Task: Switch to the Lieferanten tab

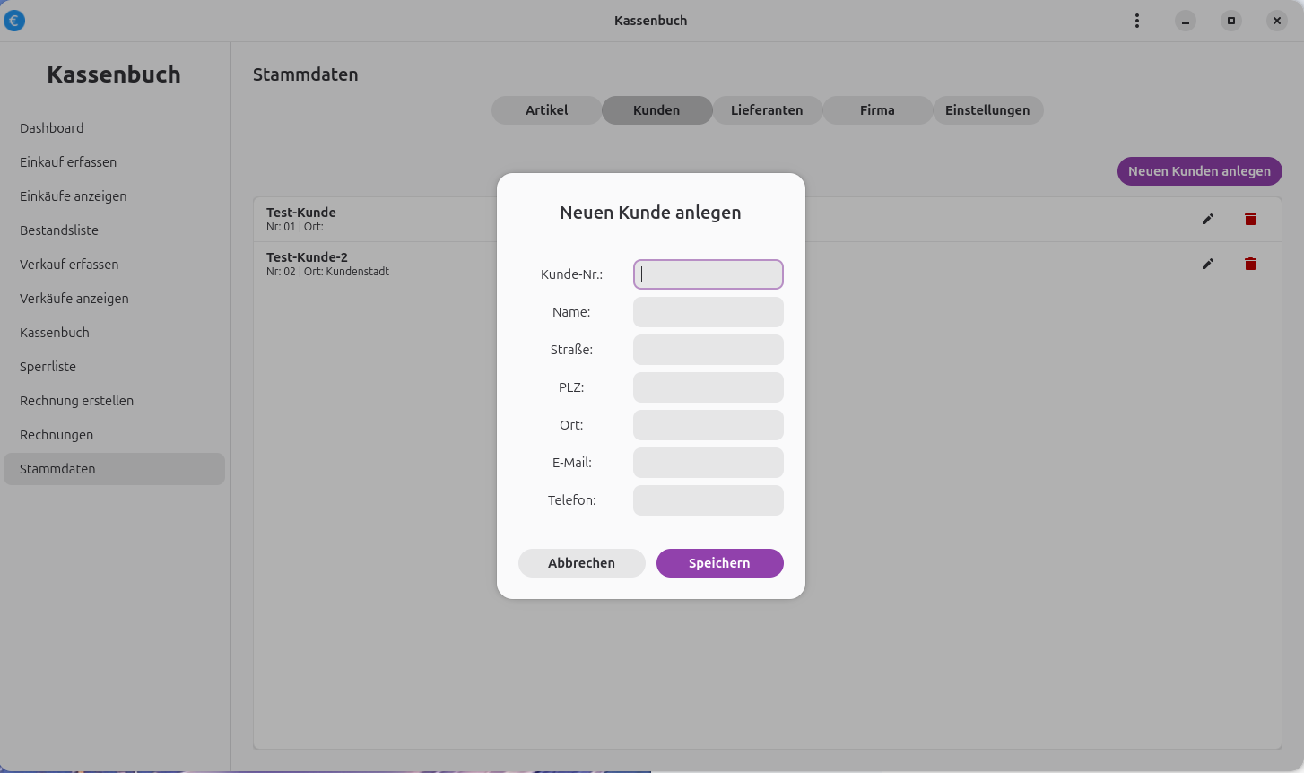Action: point(766,110)
